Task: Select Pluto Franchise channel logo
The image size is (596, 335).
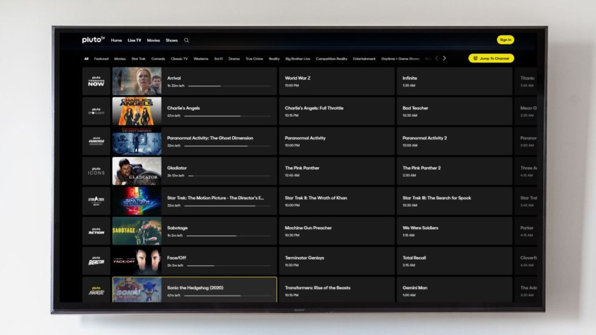Action: point(96,141)
